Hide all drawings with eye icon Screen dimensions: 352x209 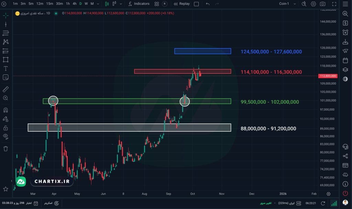(5, 136)
